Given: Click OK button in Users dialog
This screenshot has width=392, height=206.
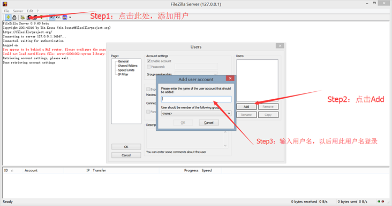Looking at the screenshot, I should click(x=126, y=147).
